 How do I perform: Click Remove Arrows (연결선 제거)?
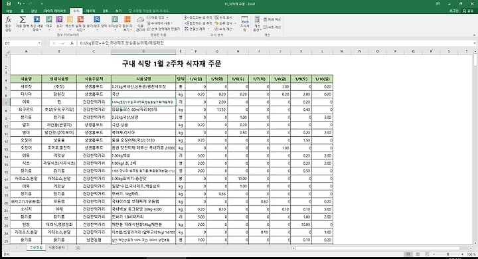pos(195,29)
